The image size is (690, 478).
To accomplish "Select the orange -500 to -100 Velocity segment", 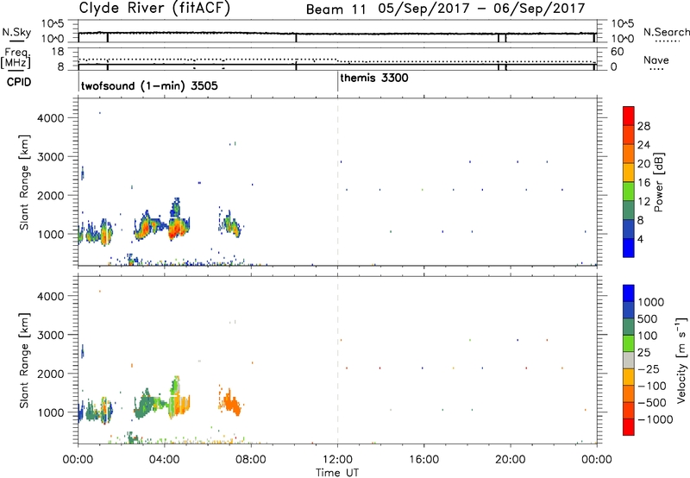I will (629, 393).
